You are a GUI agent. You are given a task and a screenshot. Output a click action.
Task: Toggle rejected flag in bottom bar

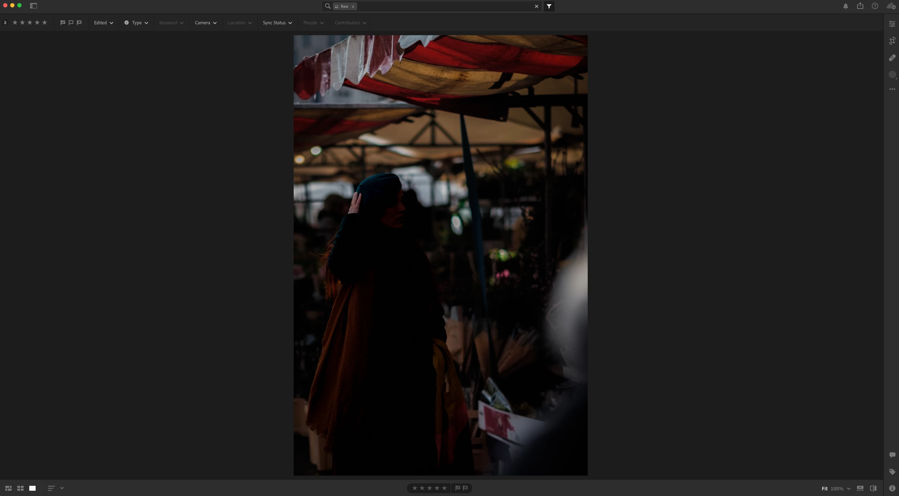[465, 488]
